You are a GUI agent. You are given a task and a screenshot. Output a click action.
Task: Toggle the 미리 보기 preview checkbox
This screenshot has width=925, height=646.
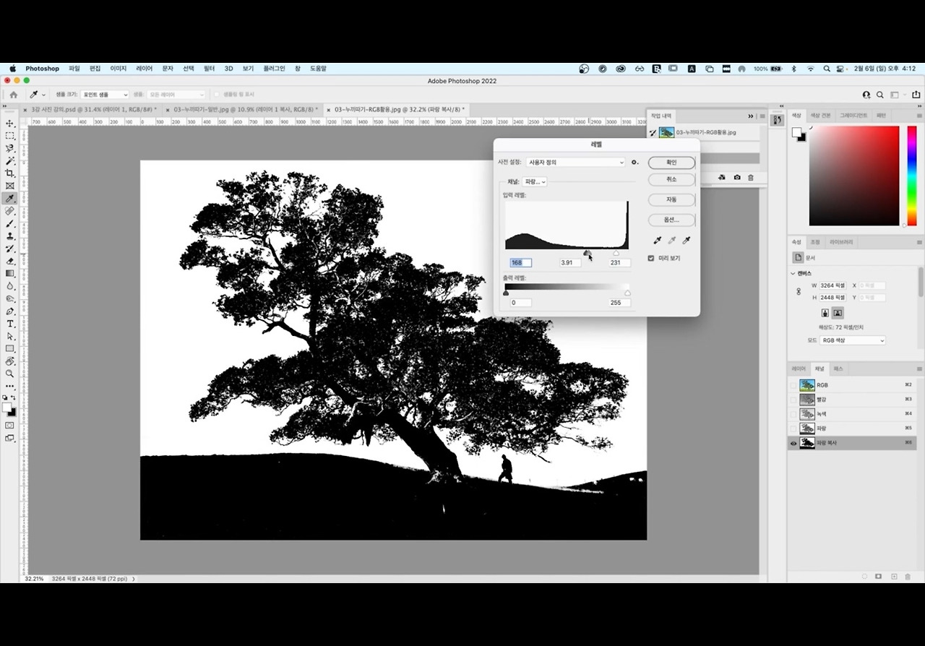651,258
